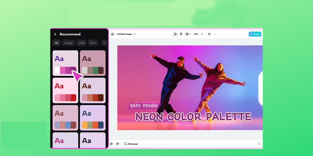313x156 pixels.
Task: Select the NEON COLOR PALETTE title text
Action: point(193,116)
